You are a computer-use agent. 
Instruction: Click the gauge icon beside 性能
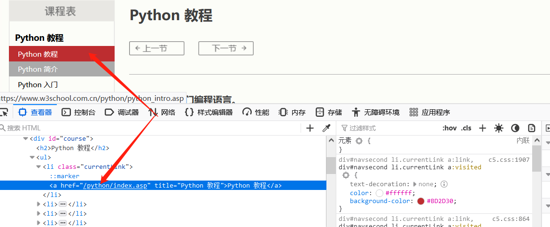247,113
